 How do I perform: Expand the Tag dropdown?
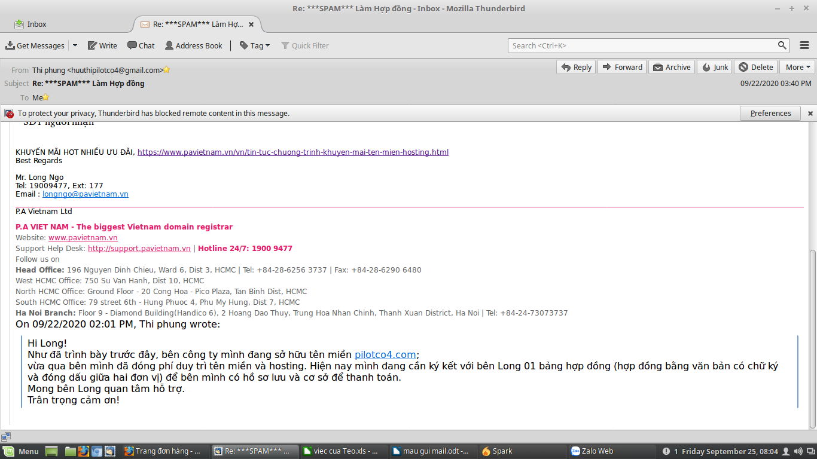tap(255, 45)
